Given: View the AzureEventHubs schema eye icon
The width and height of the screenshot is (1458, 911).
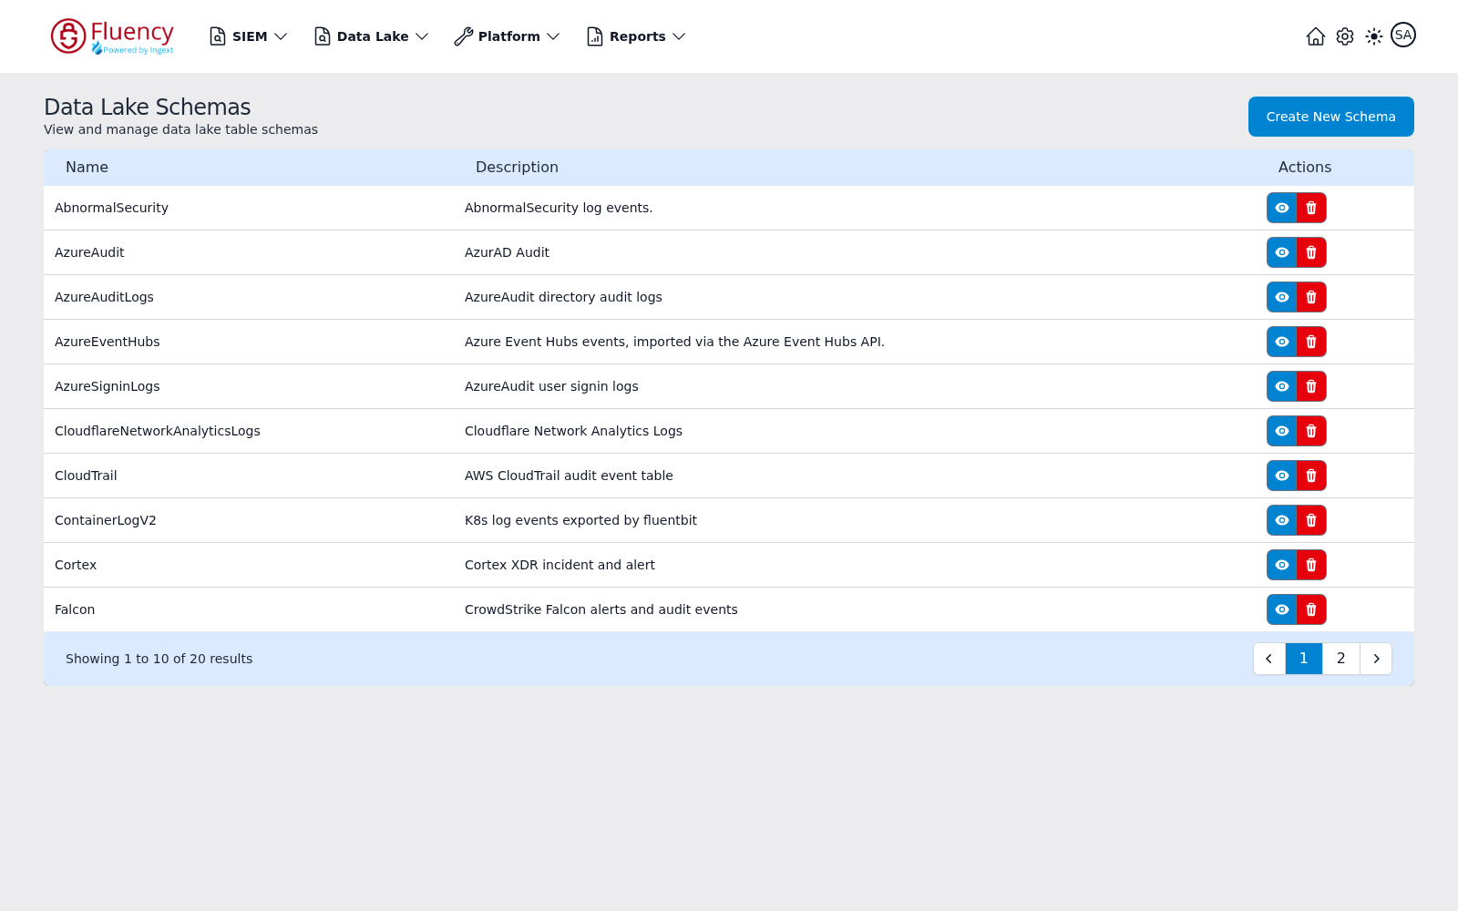Looking at the screenshot, I should coord(1282,342).
